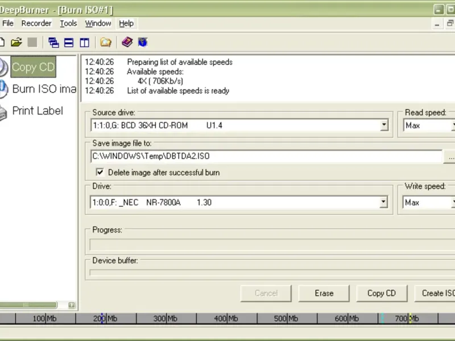
Task: Open the Recorder menu
Action: pos(36,23)
